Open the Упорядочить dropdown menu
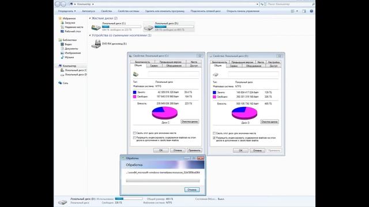Screen dimensions: 369x207 click(67, 11)
